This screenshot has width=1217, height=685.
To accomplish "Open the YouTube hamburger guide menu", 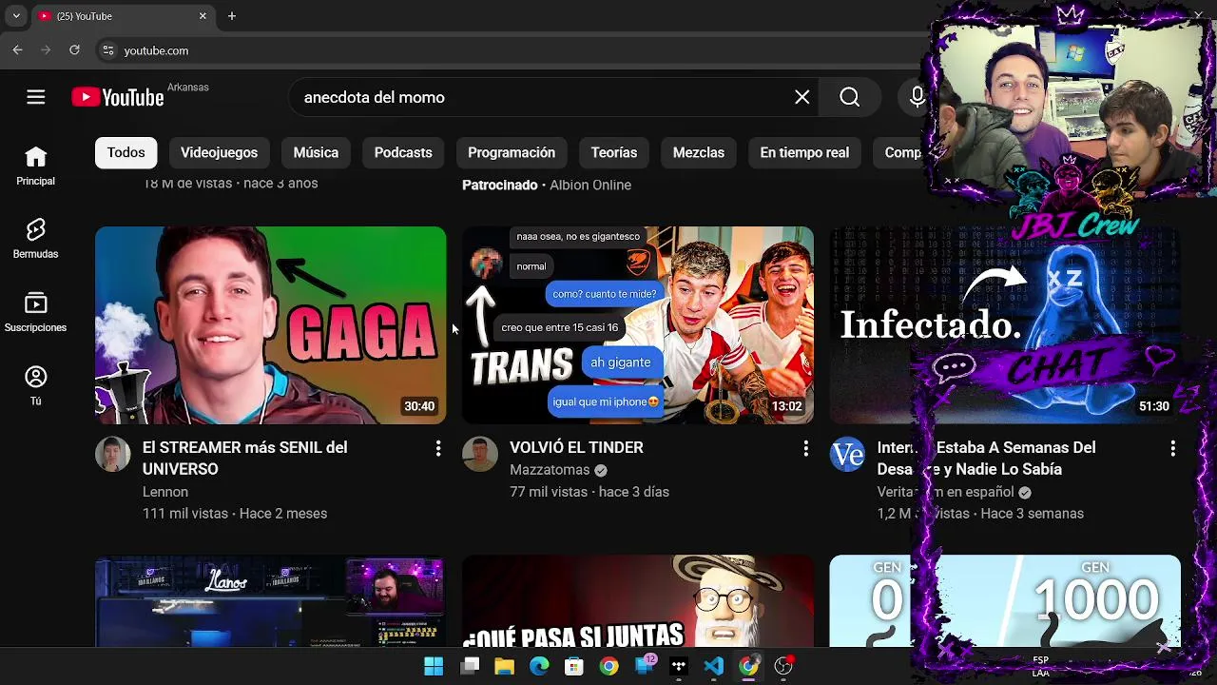I will [x=36, y=97].
